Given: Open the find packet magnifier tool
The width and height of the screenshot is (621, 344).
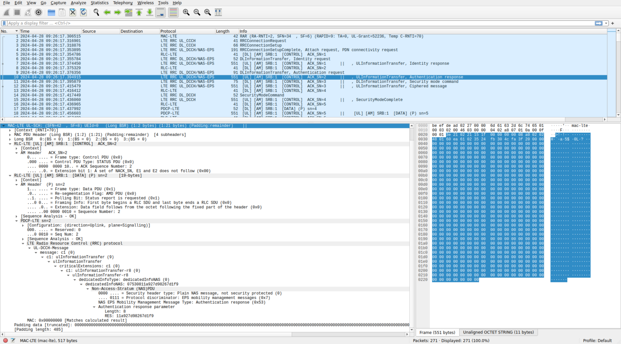Looking at the screenshot, I should pos(96,12).
